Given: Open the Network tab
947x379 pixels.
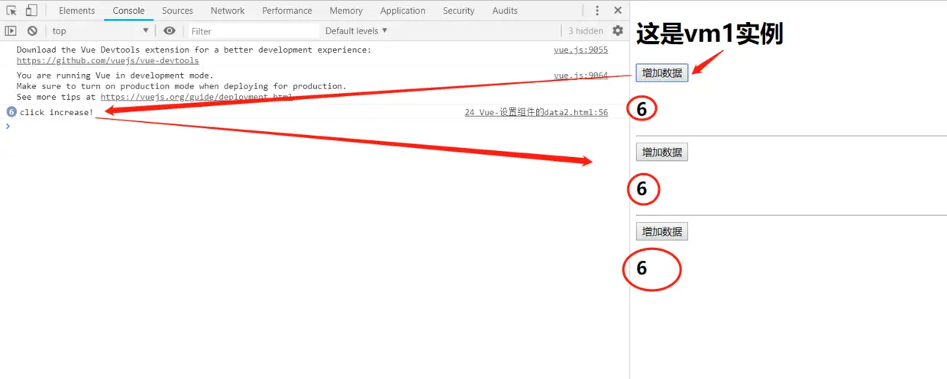Looking at the screenshot, I should point(228,11).
